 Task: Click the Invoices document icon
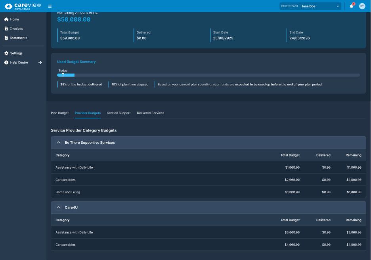(6, 29)
